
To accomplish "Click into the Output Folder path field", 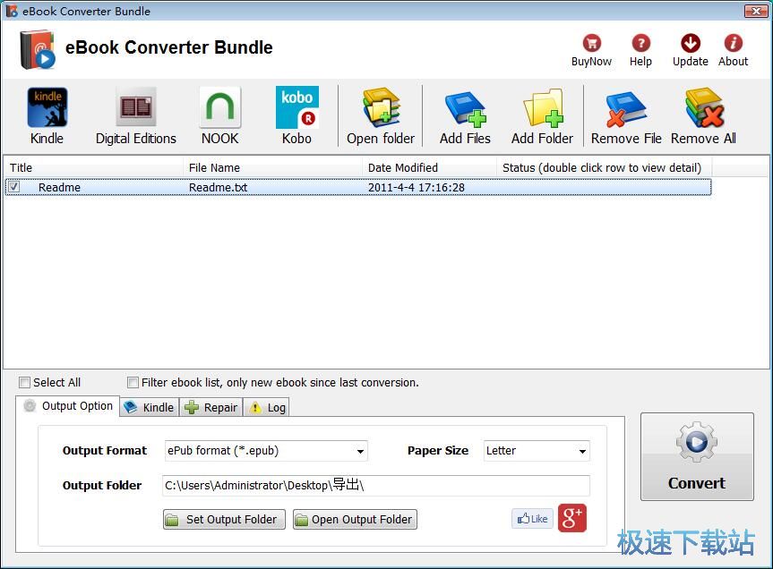I will click(375, 486).
